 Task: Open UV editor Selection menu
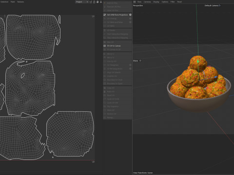pyautogui.click(x=4, y=2)
